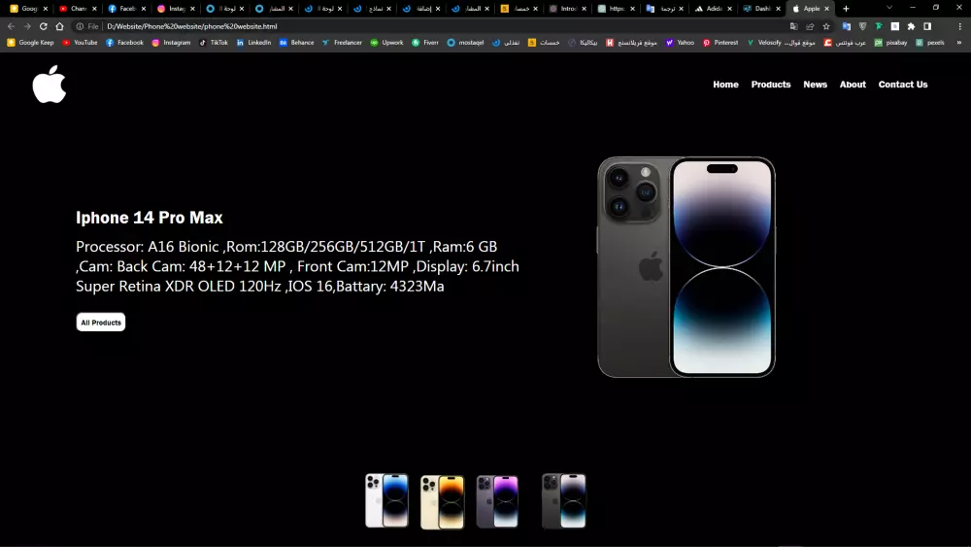Bookmark this page with the star icon

tap(826, 26)
